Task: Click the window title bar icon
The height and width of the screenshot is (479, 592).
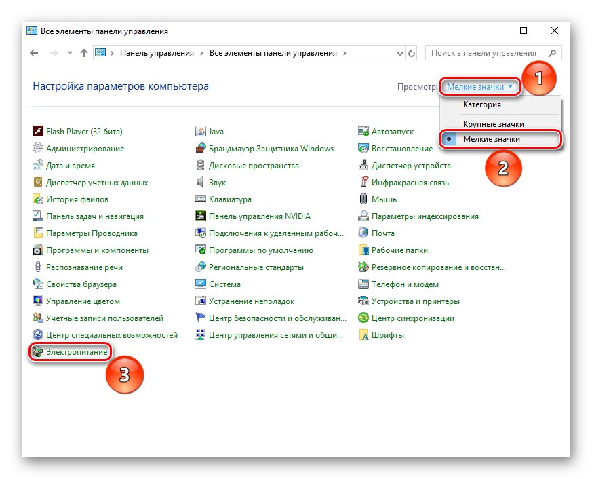Action: coord(32,31)
